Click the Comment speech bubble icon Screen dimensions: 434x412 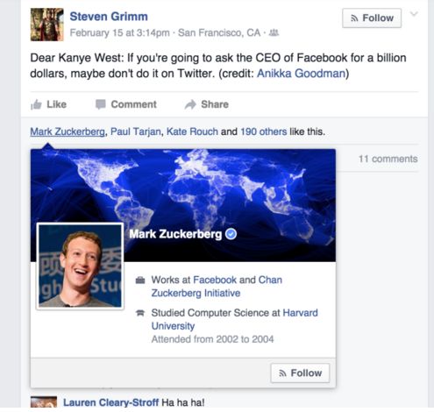[101, 104]
